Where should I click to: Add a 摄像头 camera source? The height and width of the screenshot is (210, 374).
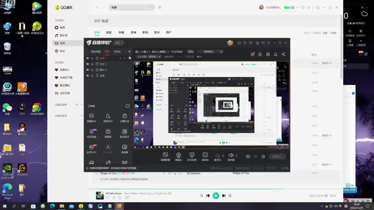[179, 157]
